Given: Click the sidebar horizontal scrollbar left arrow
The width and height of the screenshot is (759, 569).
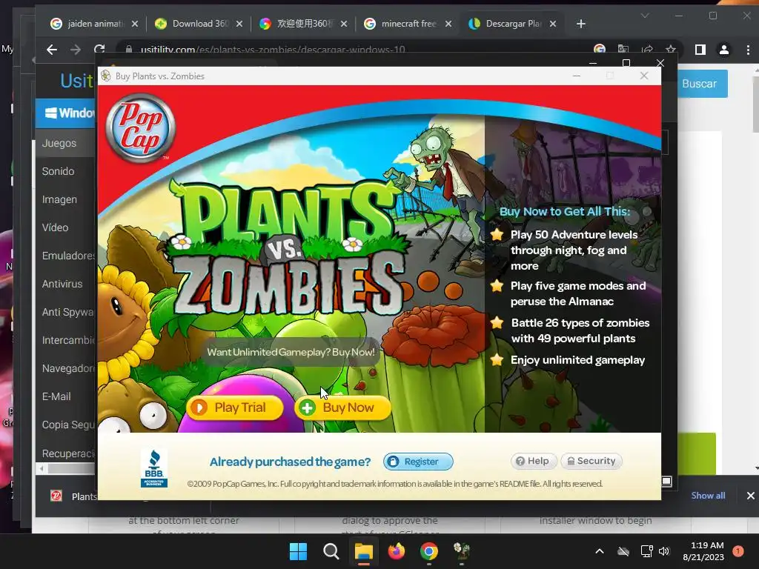Looking at the screenshot, I should pyautogui.click(x=42, y=468).
